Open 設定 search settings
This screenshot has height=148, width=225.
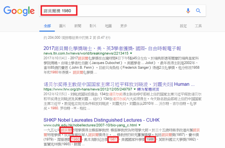pyautogui.click(x=183, y=26)
